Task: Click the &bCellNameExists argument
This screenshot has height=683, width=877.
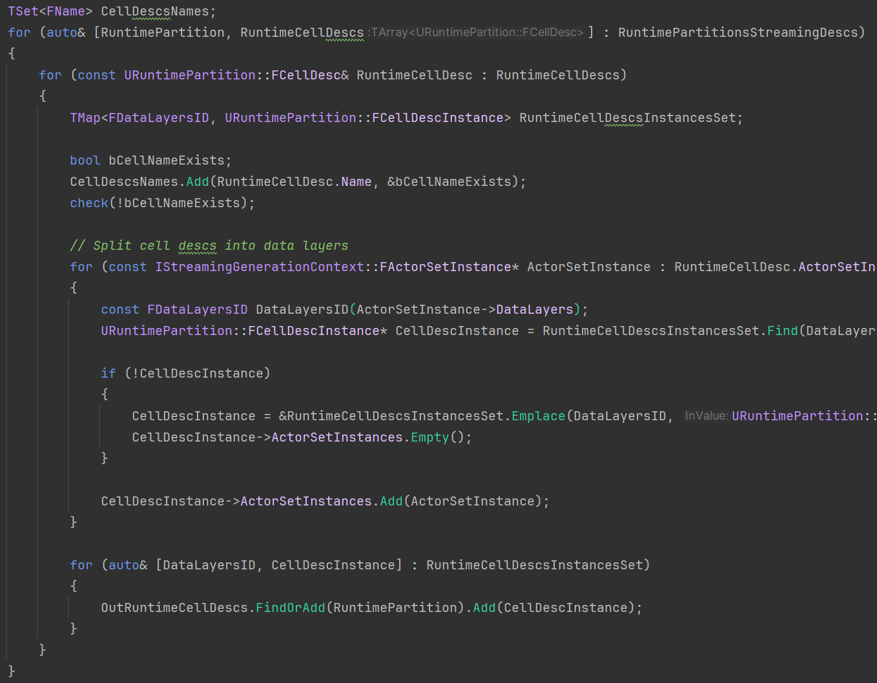Action: tap(449, 181)
